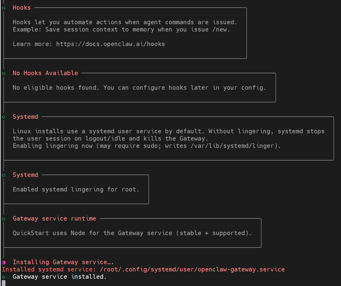This screenshot has height=286, width=341.
Task: Click the line 'Hooks let you automate actions'
Action: (x=125, y=22)
